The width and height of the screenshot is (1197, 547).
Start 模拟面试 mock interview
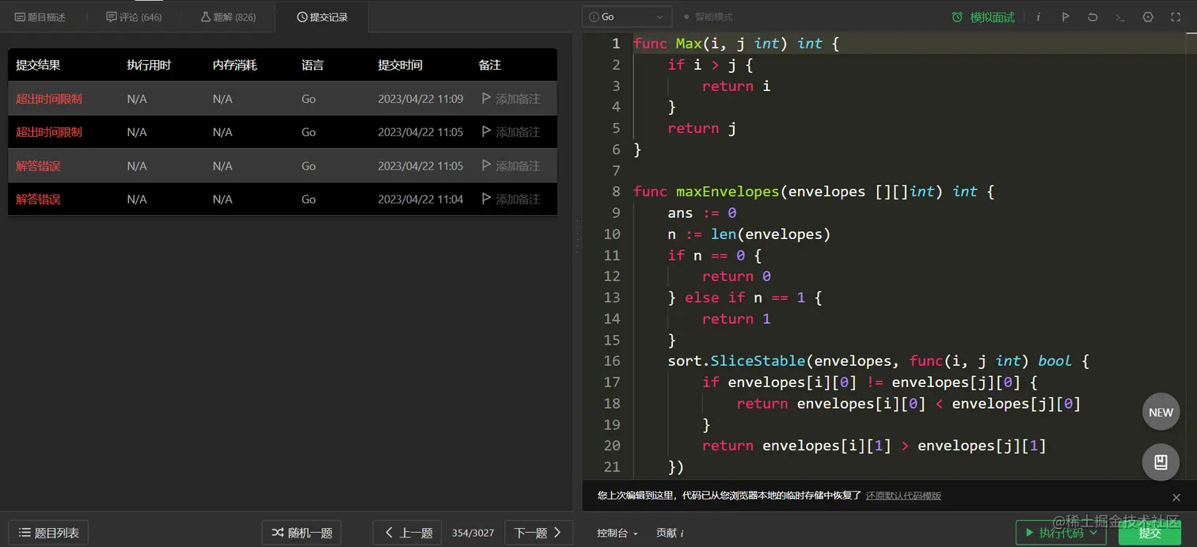point(983,17)
